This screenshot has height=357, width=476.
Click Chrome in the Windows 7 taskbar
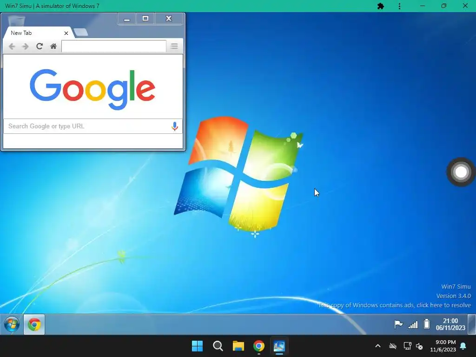pos(34,324)
